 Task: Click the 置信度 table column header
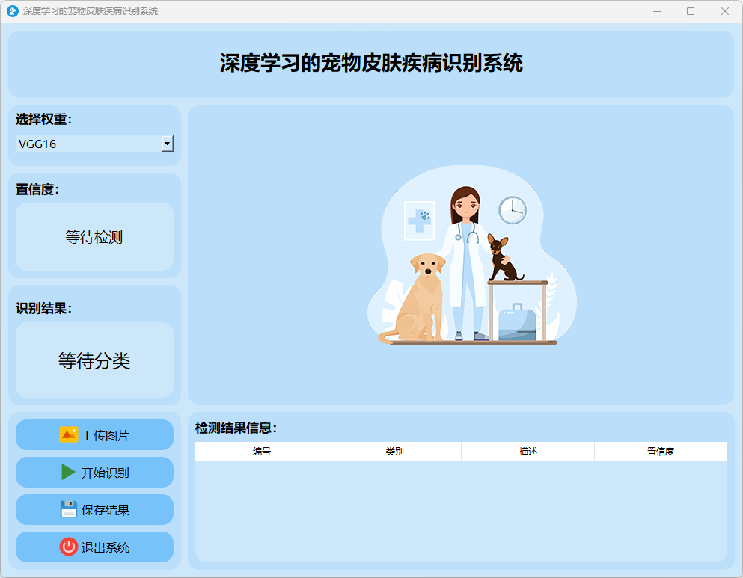[x=661, y=451]
